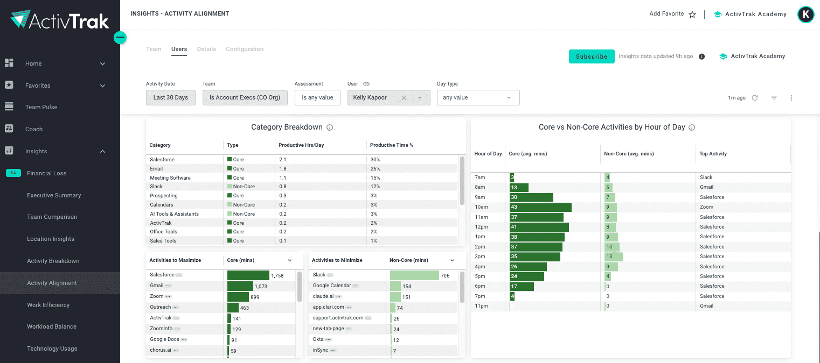The image size is (820, 363).
Task: Open the Details tab
Action: click(x=206, y=49)
